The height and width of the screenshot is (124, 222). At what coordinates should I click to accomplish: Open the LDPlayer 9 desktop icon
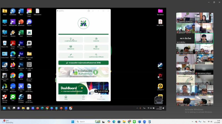click(160, 87)
